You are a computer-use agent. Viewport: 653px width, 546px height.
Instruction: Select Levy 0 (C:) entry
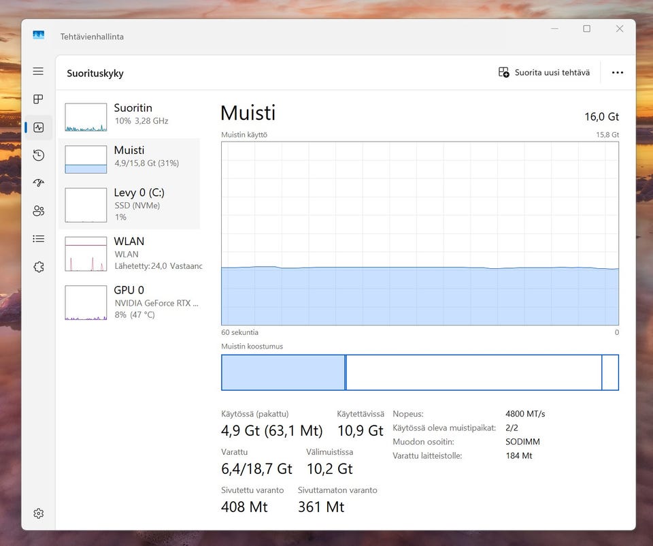pyautogui.click(x=129, y=205)
